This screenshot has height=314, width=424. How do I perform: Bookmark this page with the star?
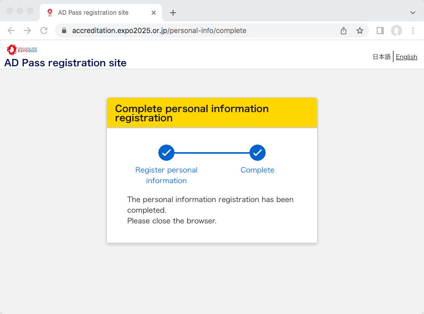[360, 31]
